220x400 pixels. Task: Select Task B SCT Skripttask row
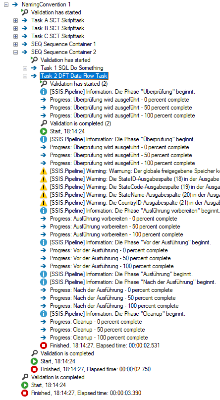pos(57,28)
